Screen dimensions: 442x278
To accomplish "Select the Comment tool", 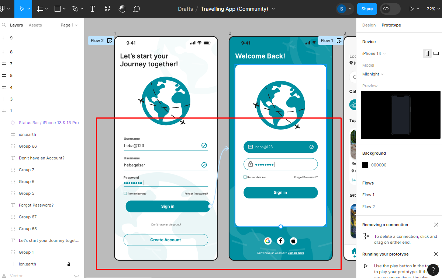I will point(137,9).
